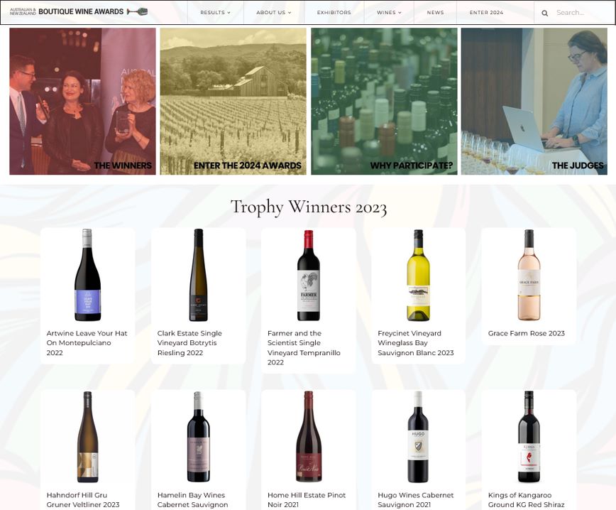Go to the Exhibitors menu item
The image size is (616, 510).
pos(334,13)
